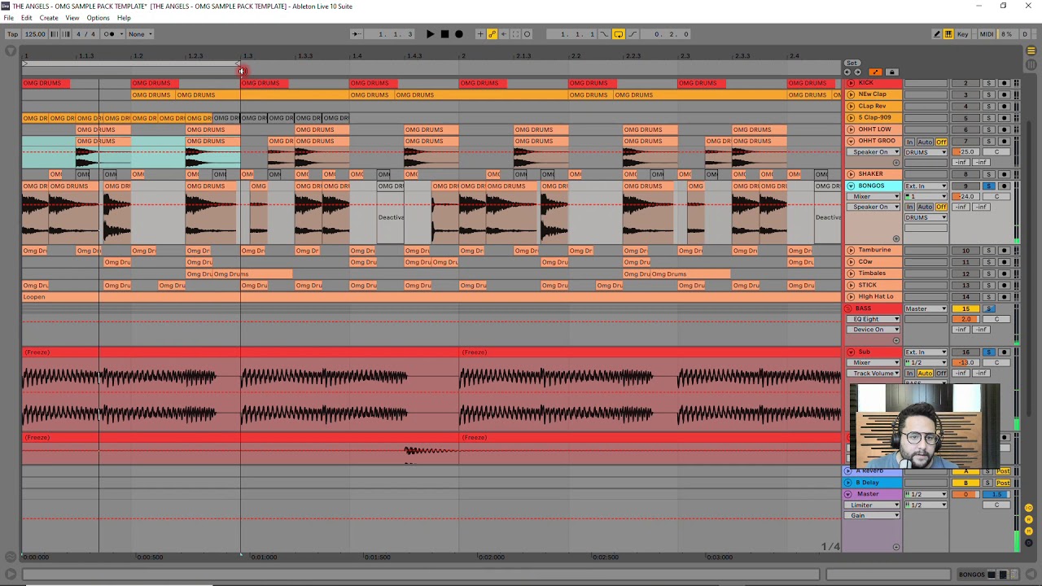The width and height of the screenshot is (1042, 586).
Task: Open the View menu
Action: pos(72,18)
